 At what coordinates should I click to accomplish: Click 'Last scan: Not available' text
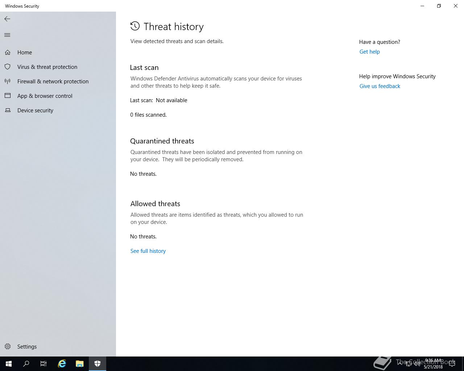point(159,100)
